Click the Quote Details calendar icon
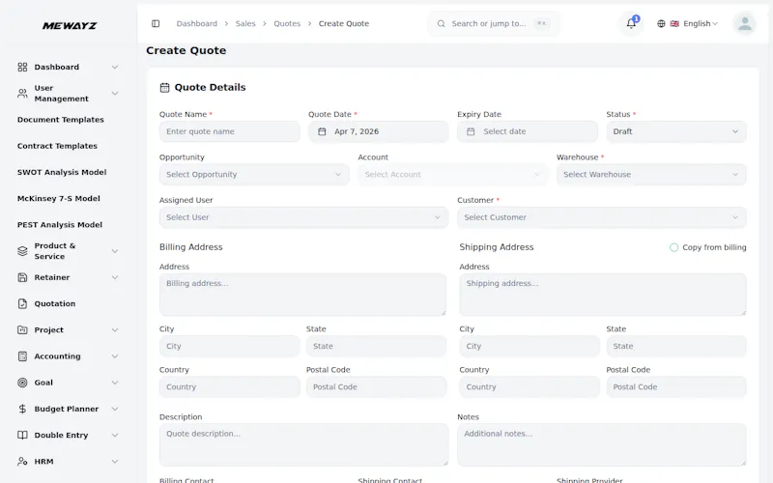The width and height of the screenshot is (773, 483). tap(164, 88)
